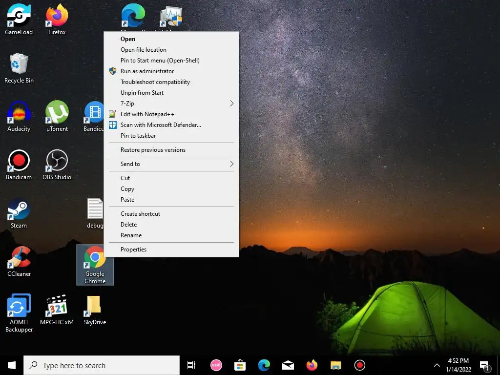Choose Edit with Notepad++
The image size is (500, 375).
coord(171,114)
